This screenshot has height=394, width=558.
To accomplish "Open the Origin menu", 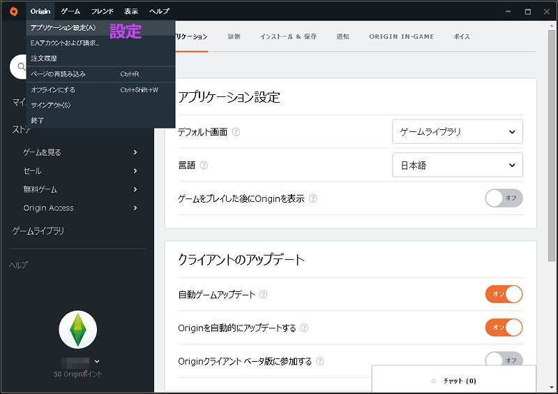I will (40, 11).
